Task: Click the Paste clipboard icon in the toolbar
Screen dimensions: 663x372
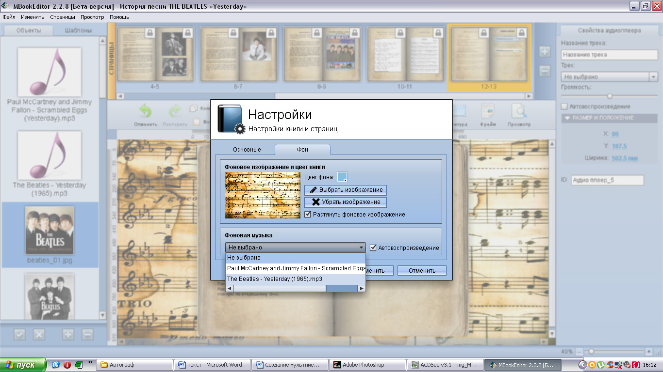Action: tap(197, 122)
